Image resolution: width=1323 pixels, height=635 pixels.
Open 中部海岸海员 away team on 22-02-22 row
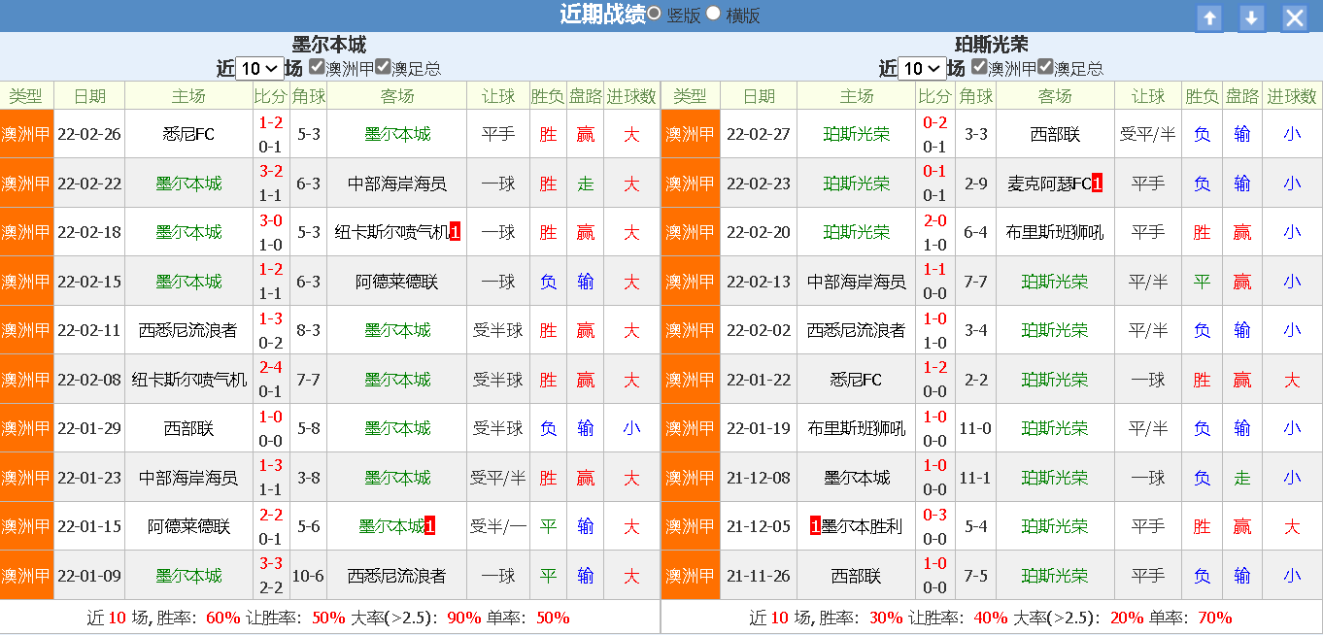pyautogui.click(x=397, y=184)
